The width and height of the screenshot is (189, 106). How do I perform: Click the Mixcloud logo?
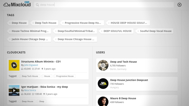[x=17, y=5]
